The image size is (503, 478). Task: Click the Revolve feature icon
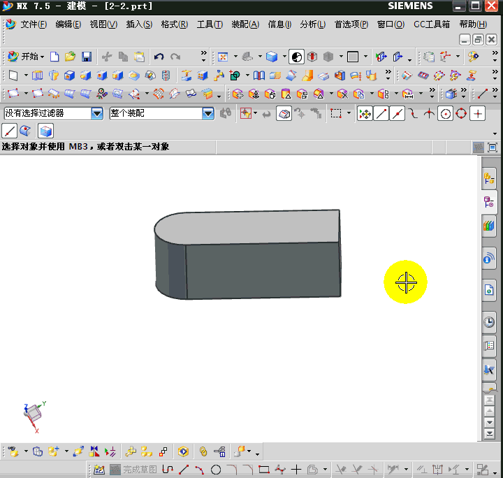click(x=54, y=76)
